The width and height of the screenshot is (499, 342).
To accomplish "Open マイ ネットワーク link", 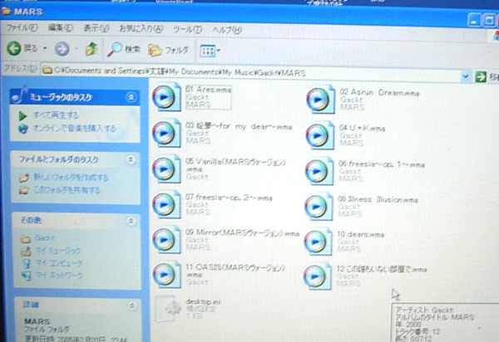I will tap(58, 275).
